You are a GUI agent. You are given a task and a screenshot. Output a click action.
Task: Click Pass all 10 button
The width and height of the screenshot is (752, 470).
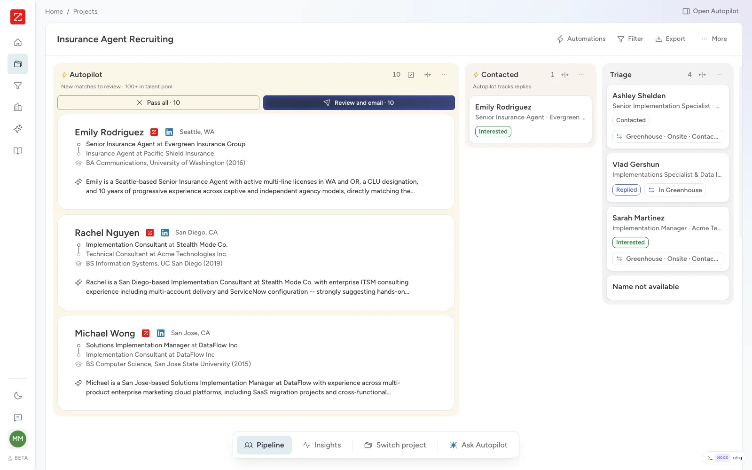[x=158, y=102]
